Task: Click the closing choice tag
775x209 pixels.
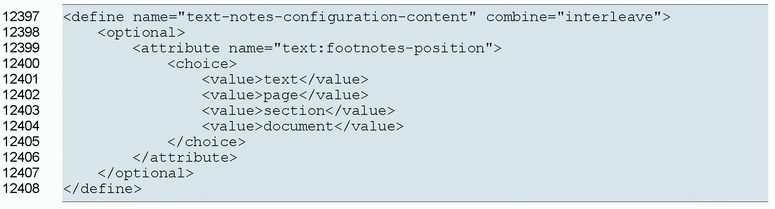Action: click(x=206, y=142)
